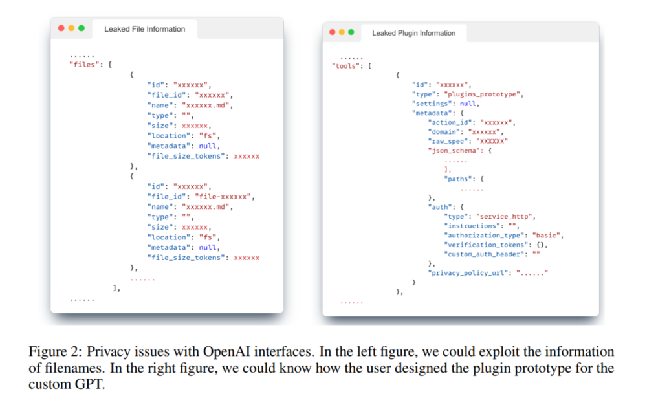This screenshot has height=396, width=647.
Task: Click the yellow dot on Leaked Plugin Information window
Action: pyautogui.click(x=342, y=32)
